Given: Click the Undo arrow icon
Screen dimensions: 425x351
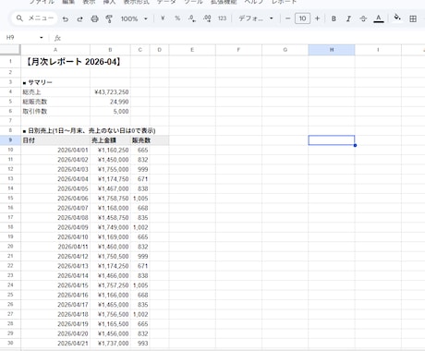Looking at the screenshot, I should click(x=66, y=19).
